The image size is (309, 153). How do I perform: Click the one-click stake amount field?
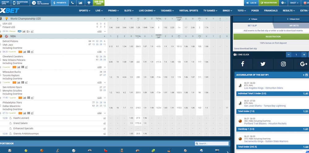click(296, 54)
